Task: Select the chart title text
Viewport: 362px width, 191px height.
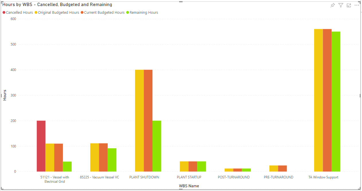Action: (x=57, y=5)
